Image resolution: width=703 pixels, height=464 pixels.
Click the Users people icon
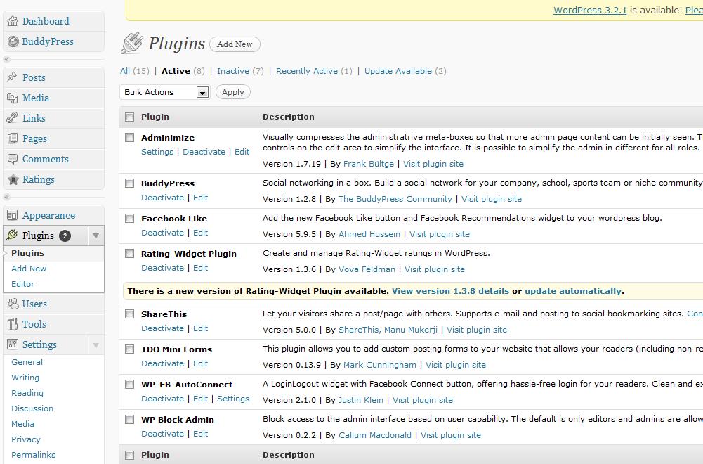(13, 304)
